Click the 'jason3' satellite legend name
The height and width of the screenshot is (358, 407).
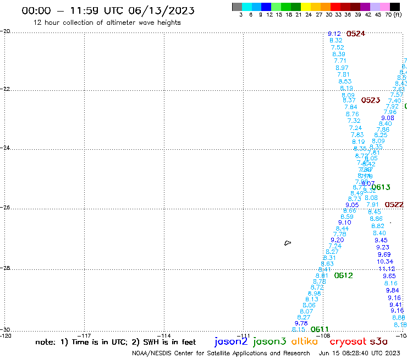269,341
